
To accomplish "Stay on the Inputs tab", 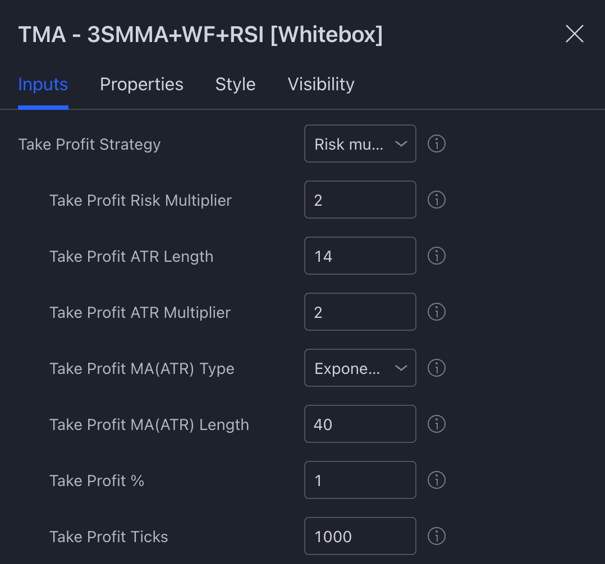I will click(43, 84).
